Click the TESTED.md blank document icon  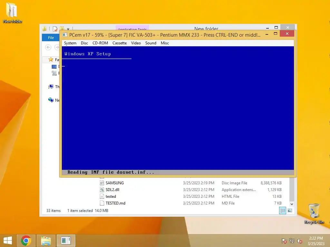click(102, 203)
